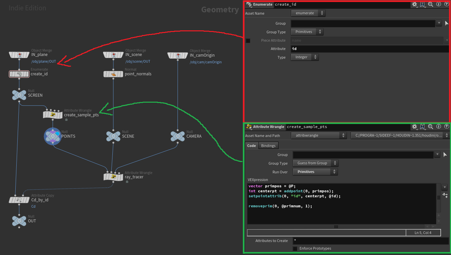Open the asset path dropdown in Wrangle panel

(400, 136)
